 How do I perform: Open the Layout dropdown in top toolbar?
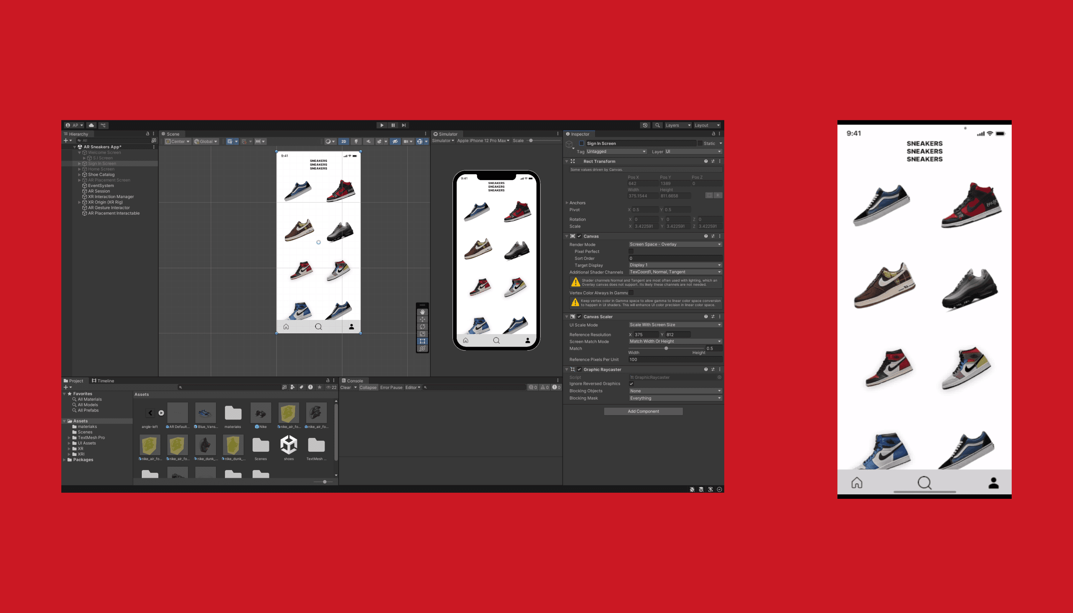[707, 125]
